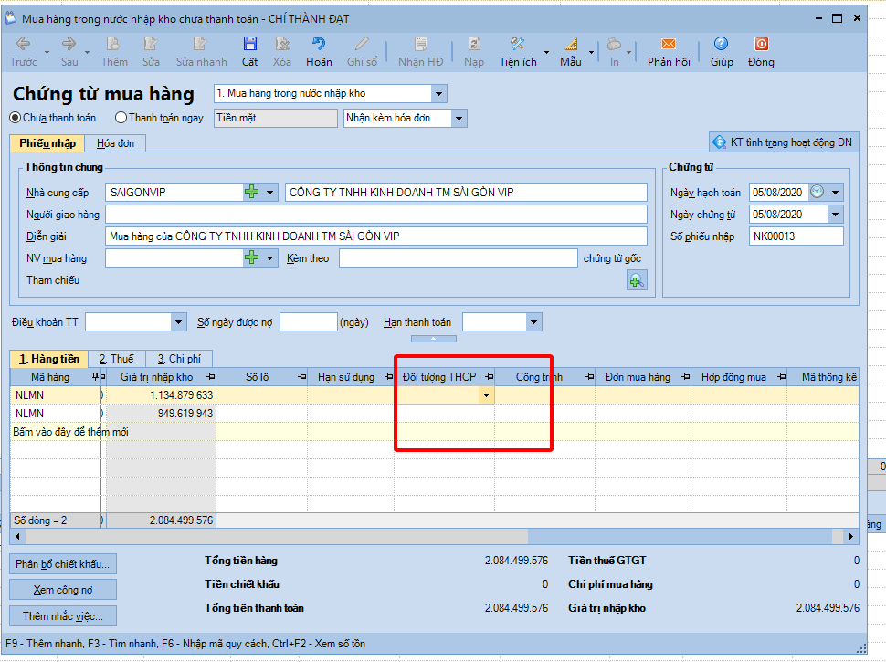This screenshot has width=886, height=662.
Task: Open the Điều khoản TT dropdown
Action: tap(178, 322)
